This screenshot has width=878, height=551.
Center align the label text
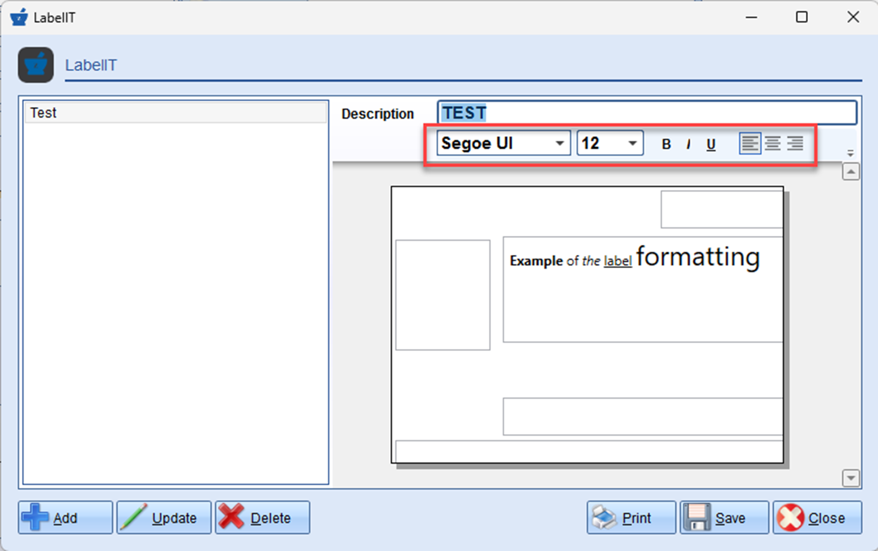[x=772, y=144]
